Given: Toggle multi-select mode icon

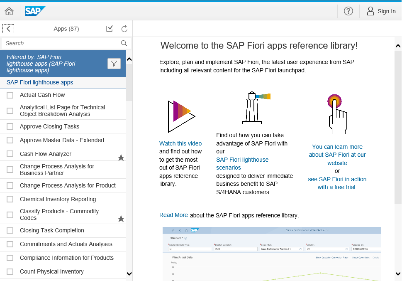Looking at the screenshot, I should click(110, 29).
